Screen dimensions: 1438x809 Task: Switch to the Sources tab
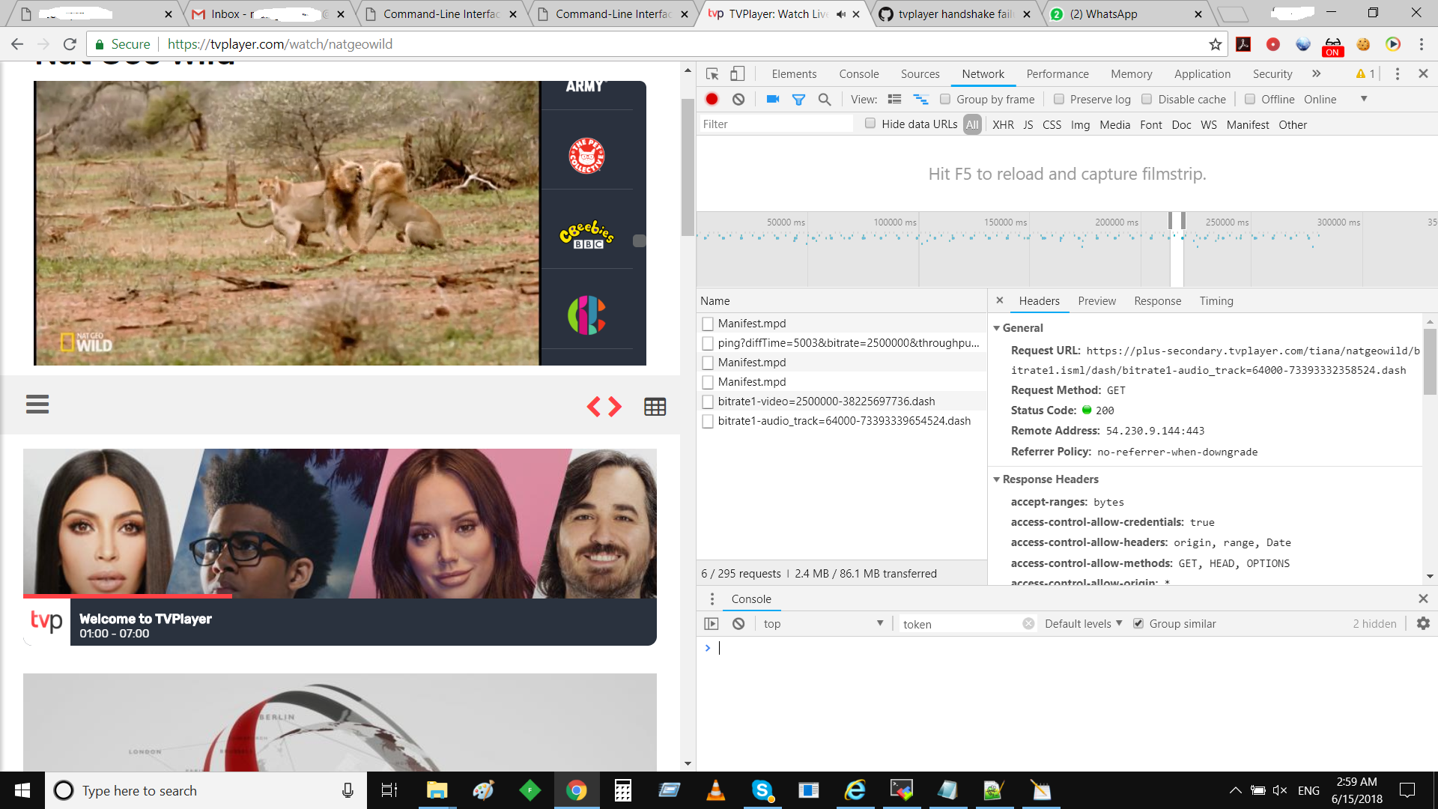[x=920, y=73]
